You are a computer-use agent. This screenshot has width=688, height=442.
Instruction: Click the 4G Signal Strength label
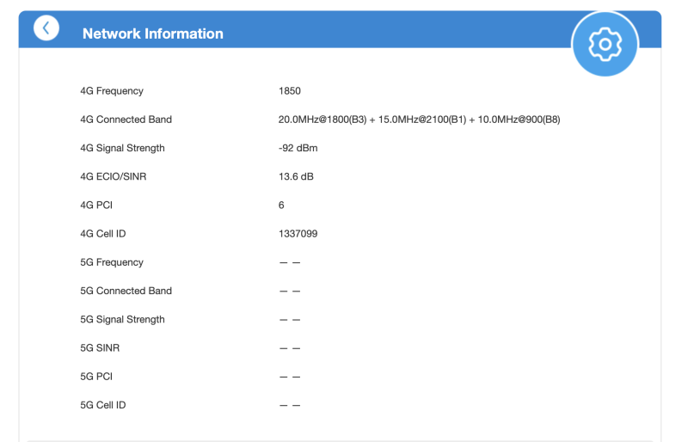point(122,148)
